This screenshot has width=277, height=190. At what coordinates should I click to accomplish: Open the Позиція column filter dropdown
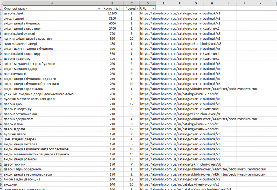point(137,9)
